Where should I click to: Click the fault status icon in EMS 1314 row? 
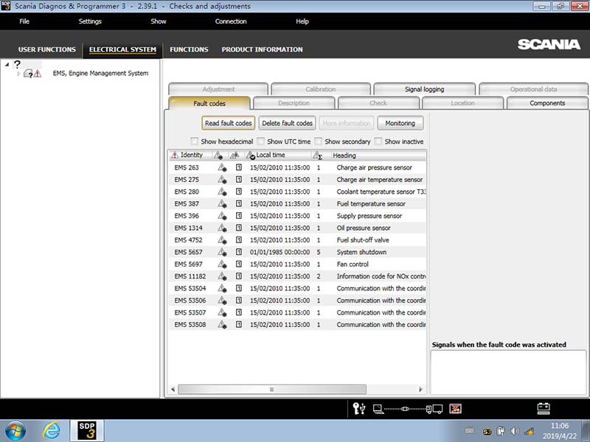[x=222, y=228]
